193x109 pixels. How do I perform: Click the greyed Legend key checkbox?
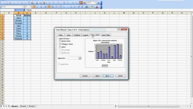[x=59, y=64]
